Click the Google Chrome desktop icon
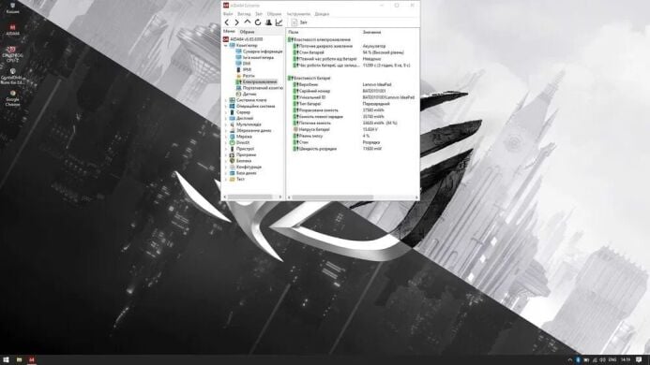The image size is (650, 365). (x=12, y=98)
